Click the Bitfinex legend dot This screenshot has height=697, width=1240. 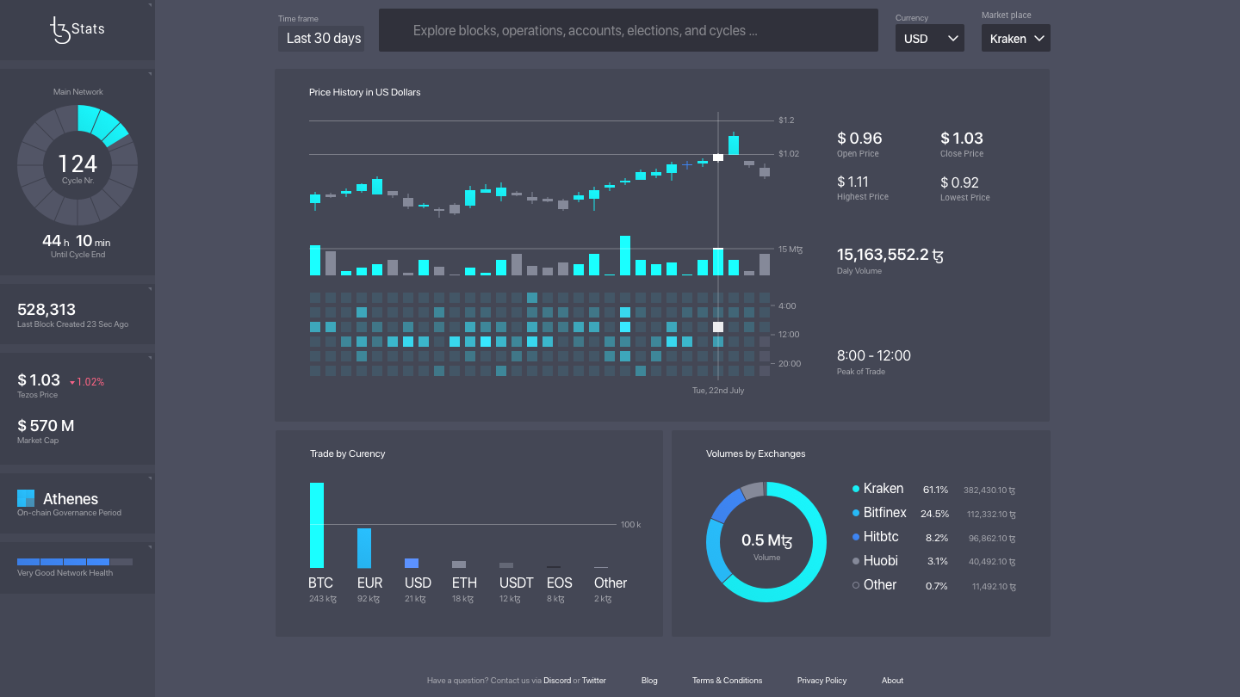pos(855,512)
